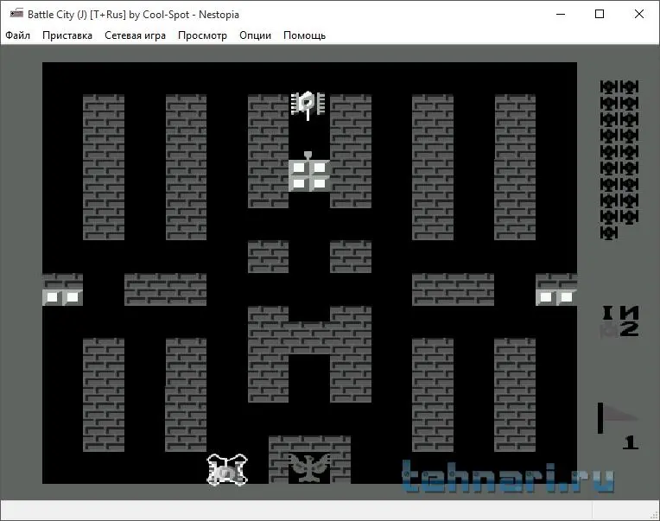
Task: Open the Просмотр menu
Action: tap(202, 35)
